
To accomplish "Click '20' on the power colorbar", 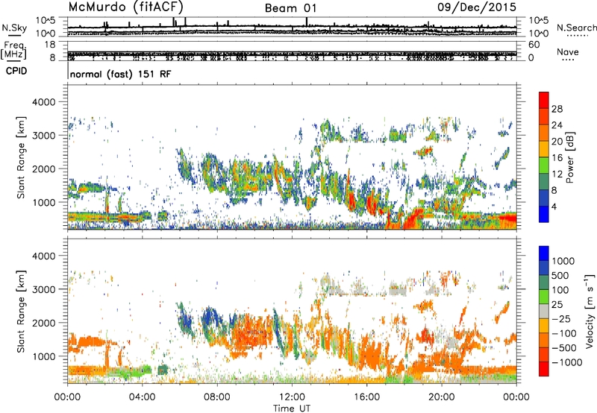I will (557, 142).
